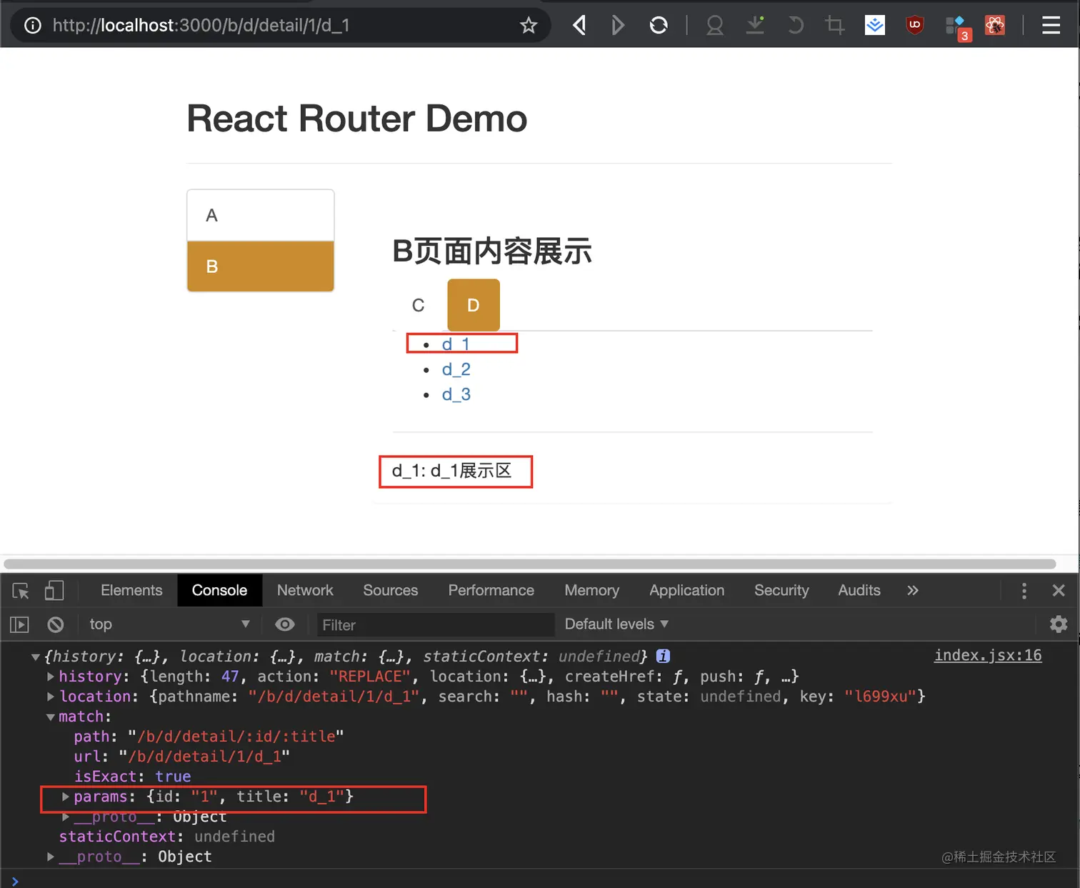Activate the inspect element picker icon
The height and width of the screenshot is (888, 1080).
(21, 591)
